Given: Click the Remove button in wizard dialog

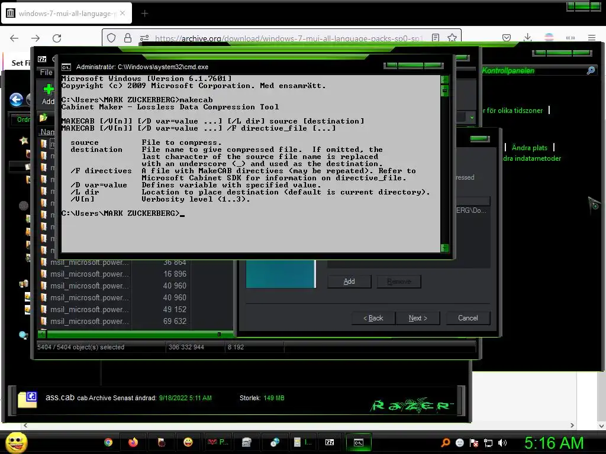Looking at the screenshot, I should 399,281.
